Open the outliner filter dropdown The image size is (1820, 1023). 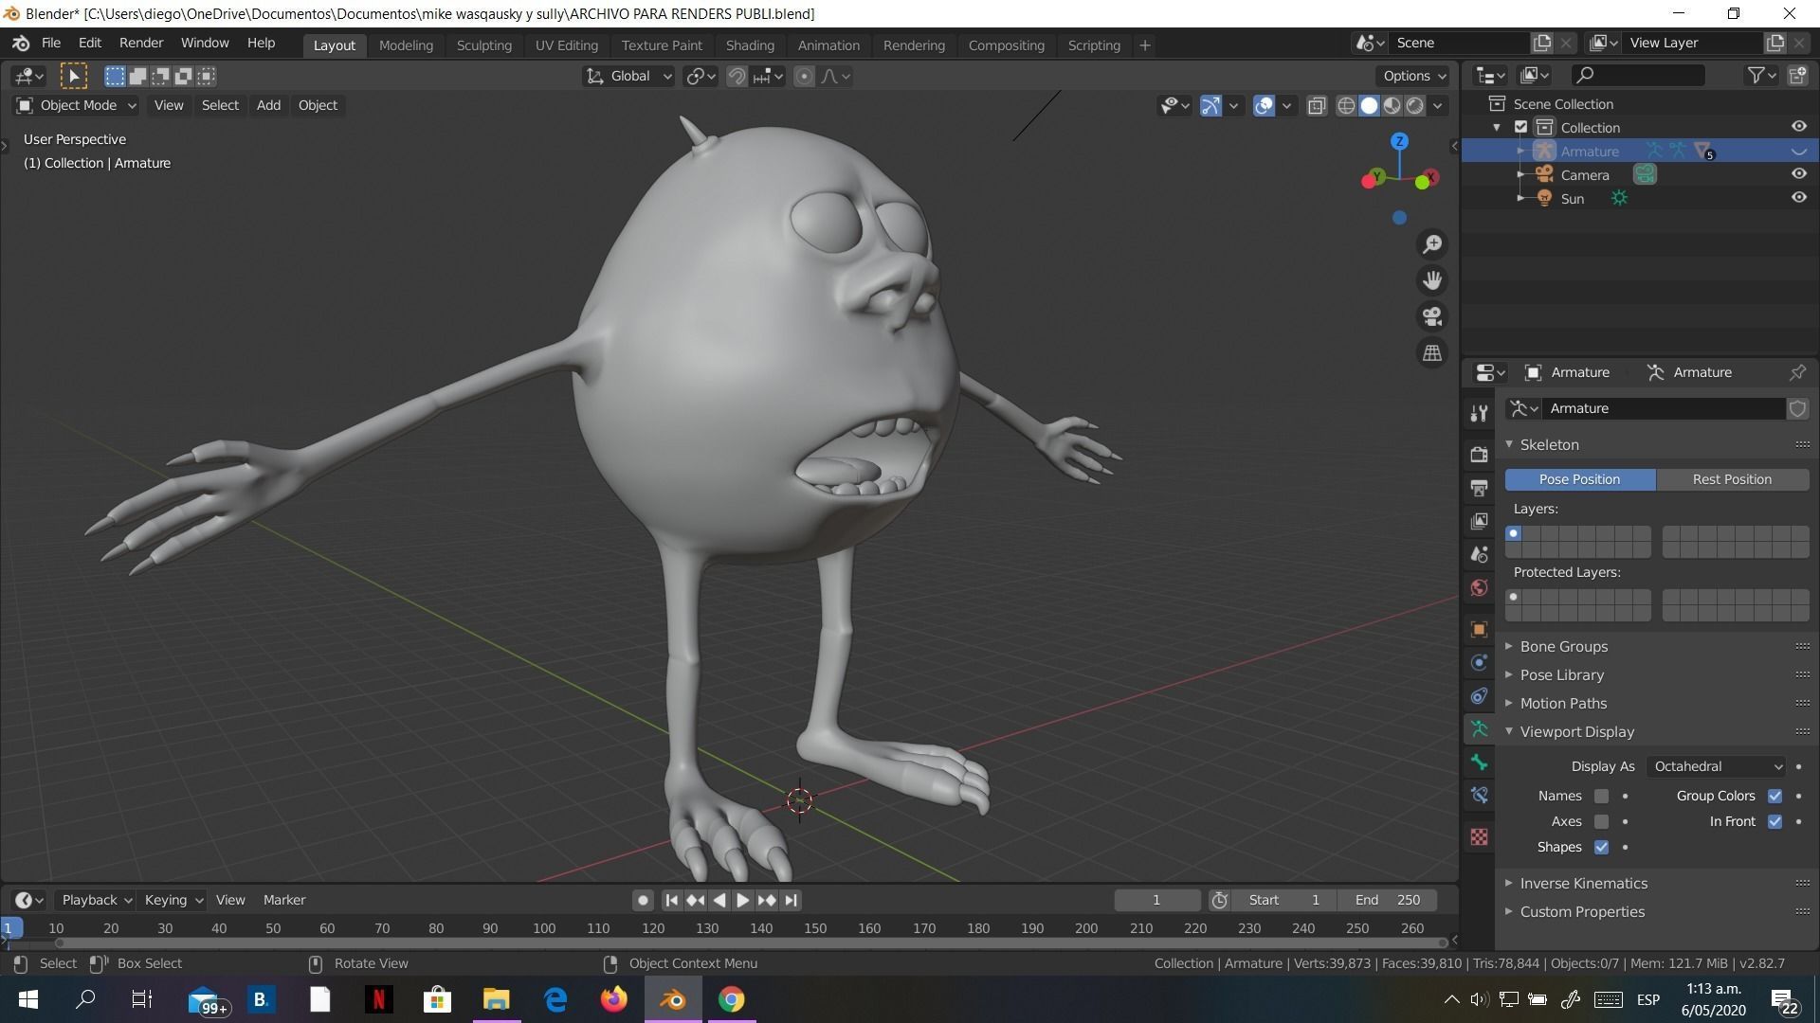(1761, 75)
